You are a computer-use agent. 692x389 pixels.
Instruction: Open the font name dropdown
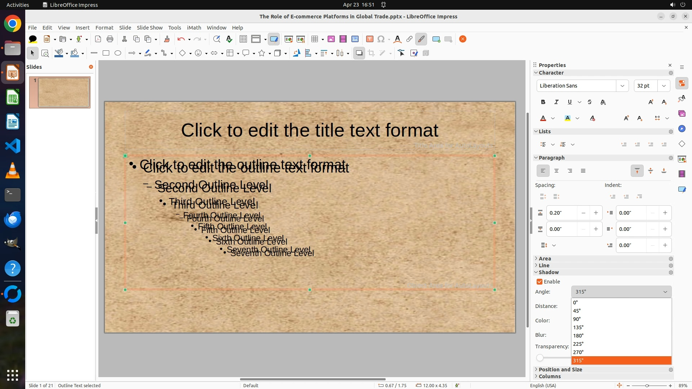click(x=622, y=86)
